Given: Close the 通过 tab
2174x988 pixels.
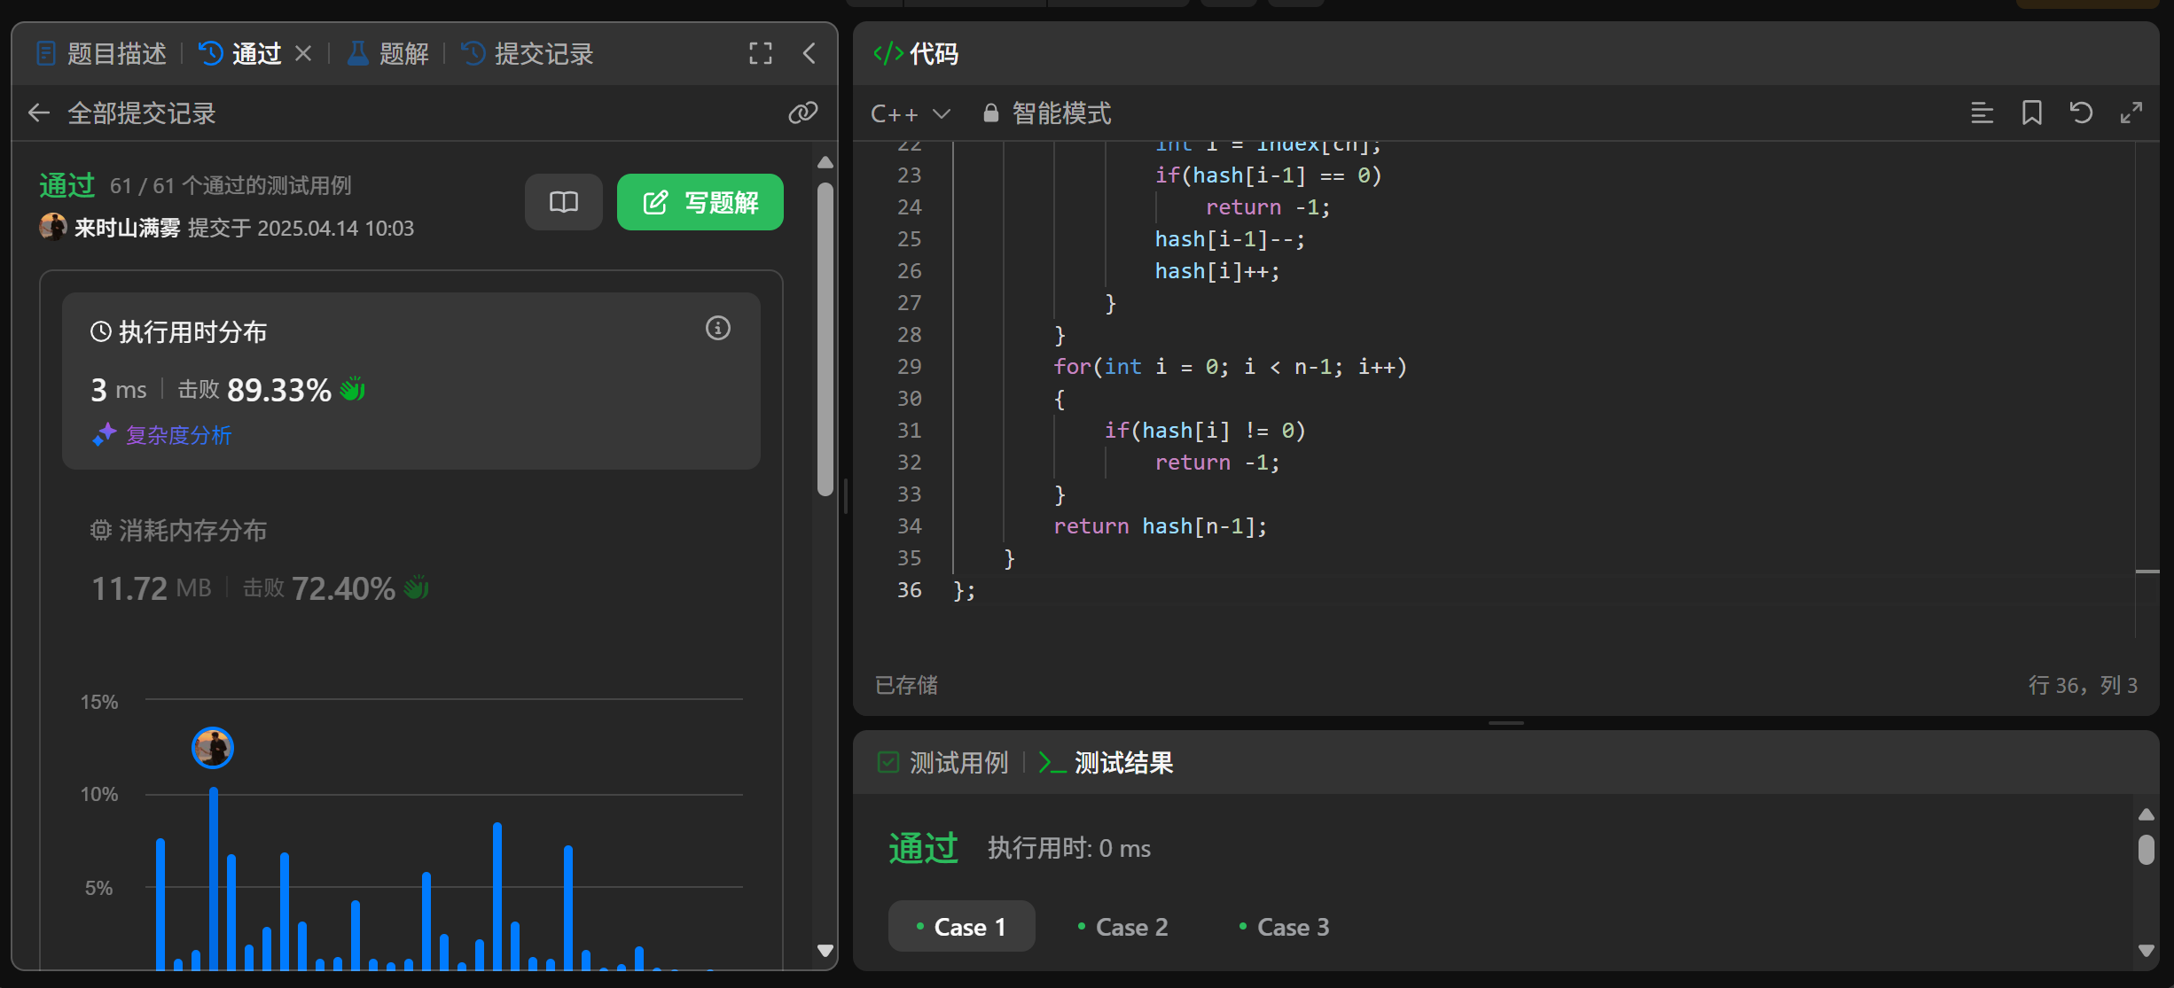Looking at the screenshot, I should click(303, 54).
